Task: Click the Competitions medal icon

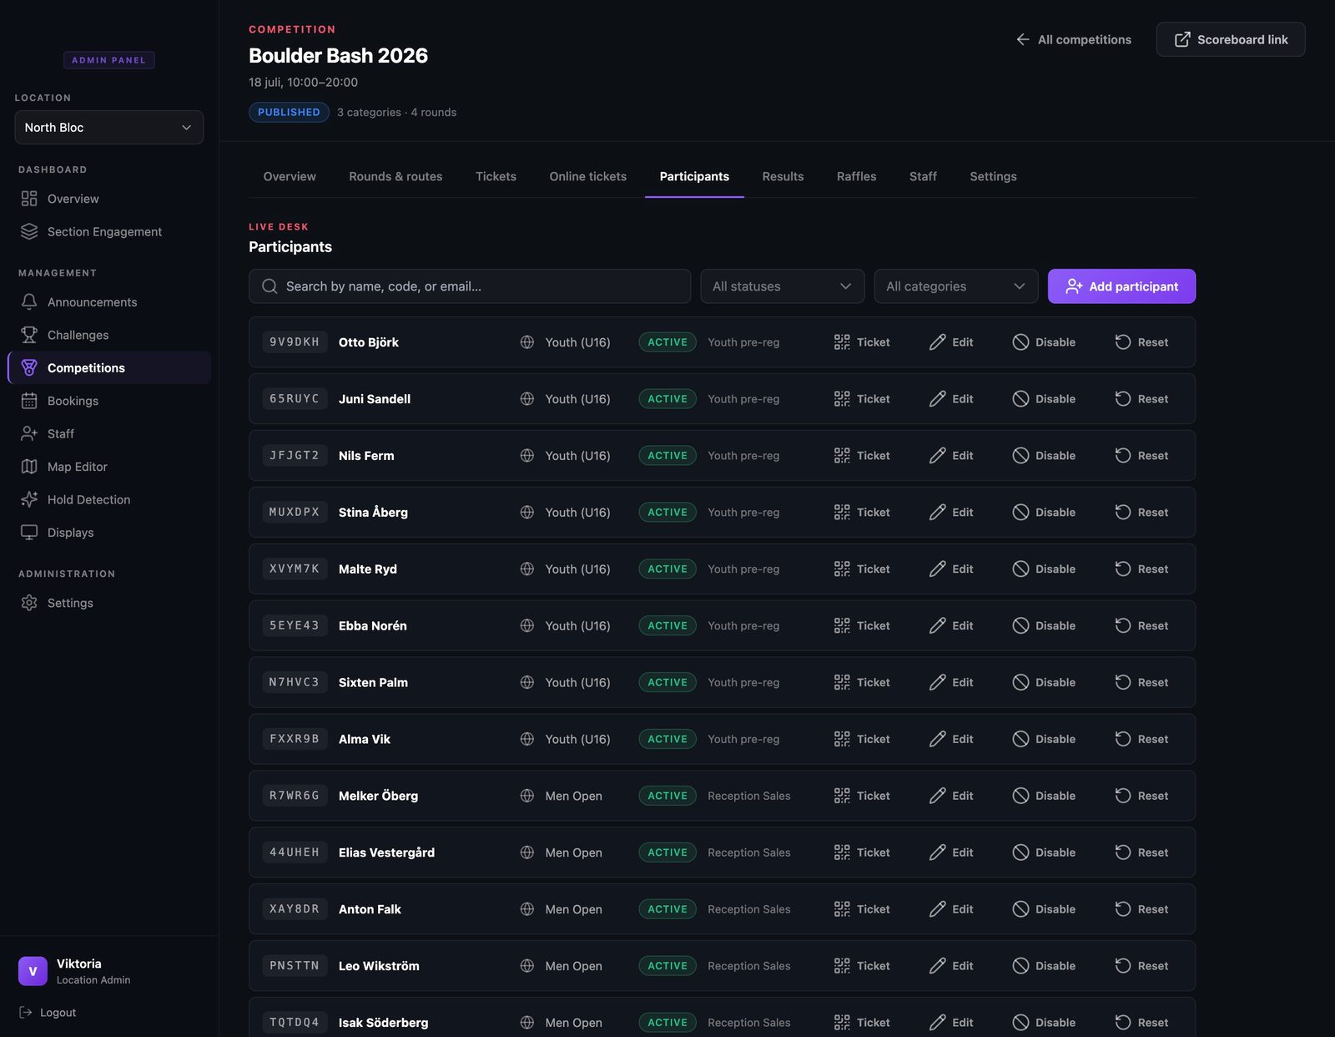Action: (29, 367)
